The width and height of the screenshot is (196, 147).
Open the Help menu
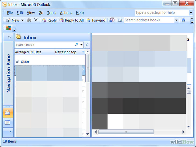80,13
